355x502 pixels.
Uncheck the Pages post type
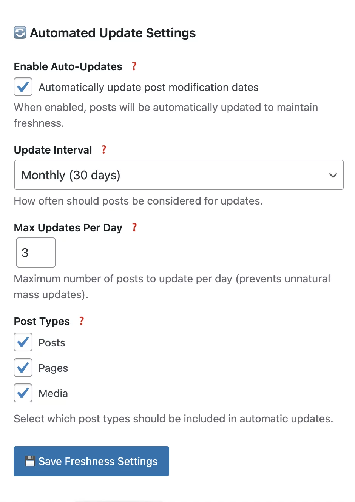23,368
